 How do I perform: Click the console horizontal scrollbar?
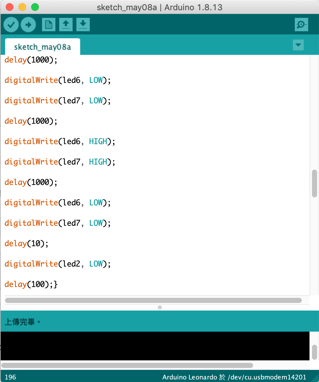127,365
